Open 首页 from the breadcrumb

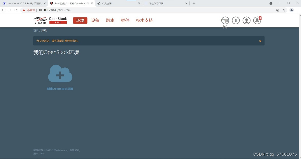click(x=36, y=30)
